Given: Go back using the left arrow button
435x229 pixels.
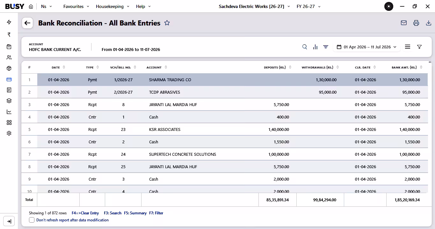Looking at the screenshot, I should tap(27, 23).
